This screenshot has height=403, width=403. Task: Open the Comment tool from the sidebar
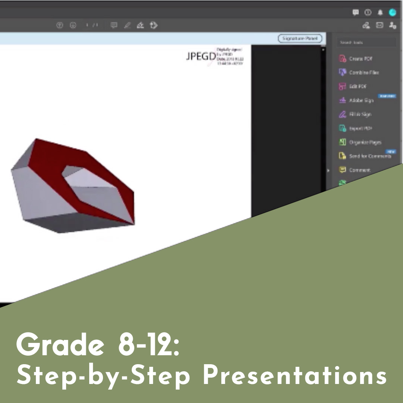(360, 170)
